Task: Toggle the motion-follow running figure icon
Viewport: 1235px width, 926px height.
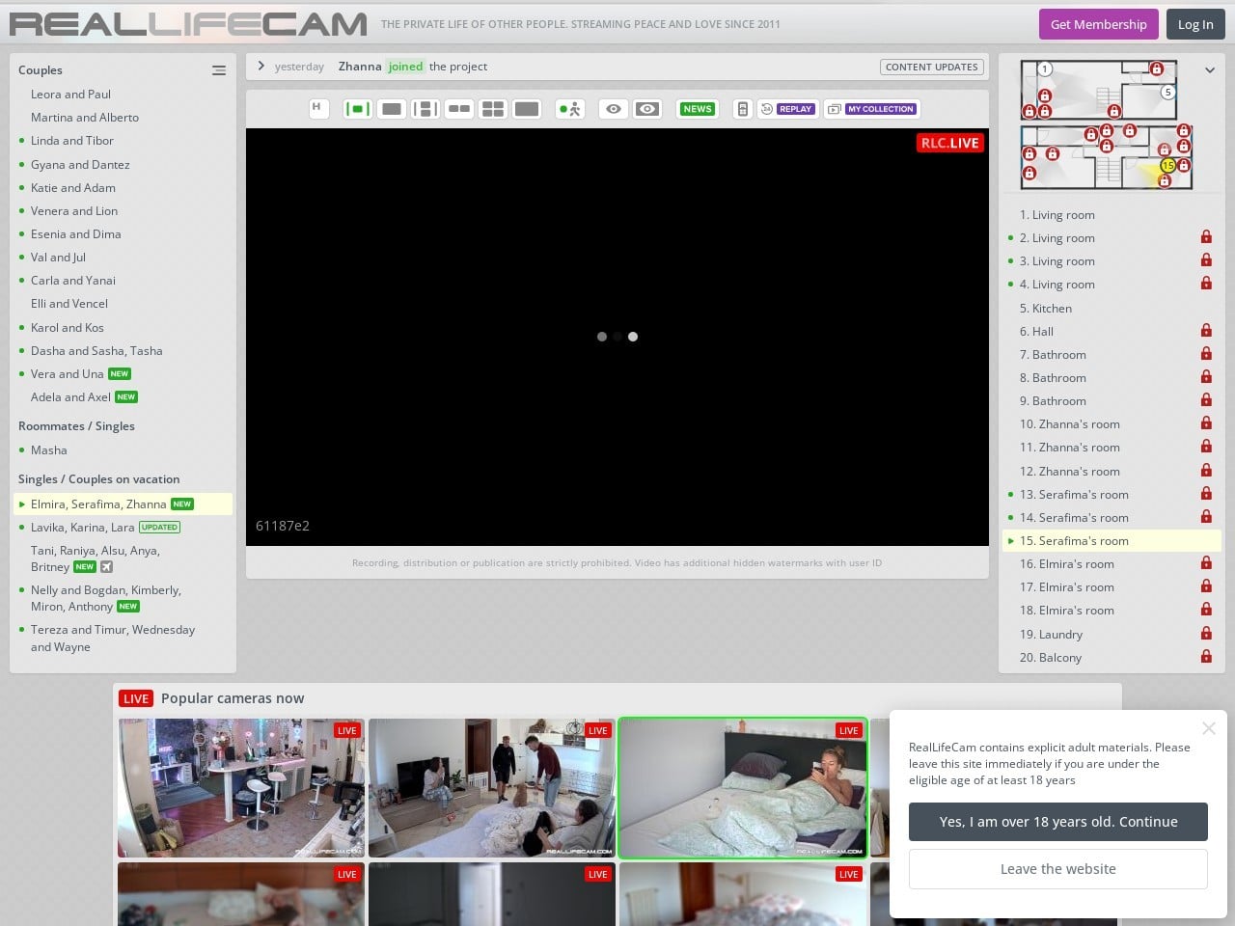Action: click(570, 109)
